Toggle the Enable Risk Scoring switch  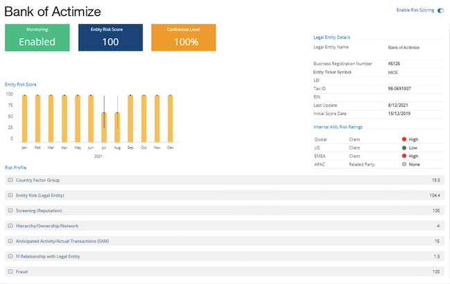pos(440,11)
